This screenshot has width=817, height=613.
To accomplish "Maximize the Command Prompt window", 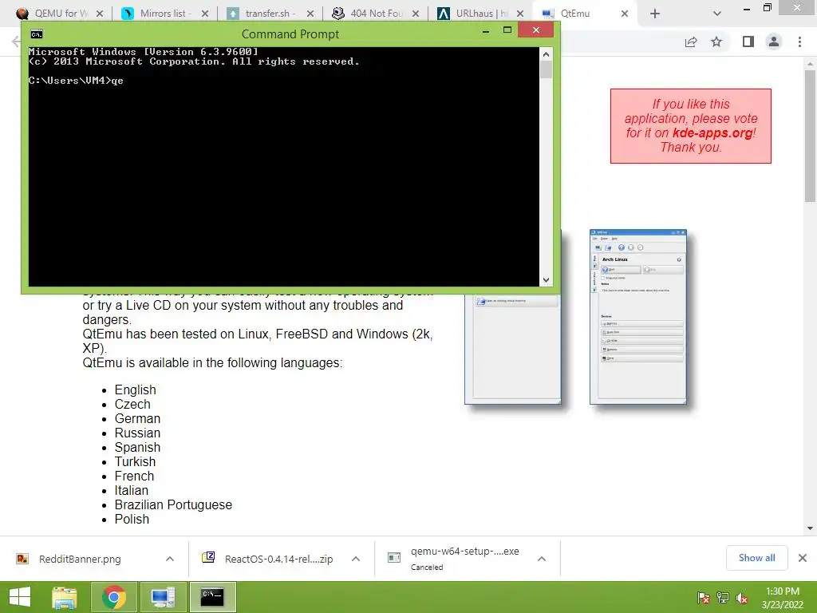I will [507, 30].
